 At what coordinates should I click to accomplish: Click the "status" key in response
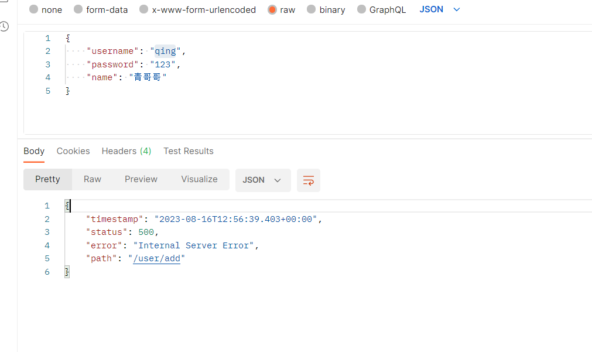[107, 233]
